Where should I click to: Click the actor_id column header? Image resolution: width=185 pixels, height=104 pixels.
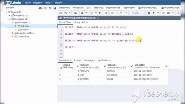(x=71, y=66)
